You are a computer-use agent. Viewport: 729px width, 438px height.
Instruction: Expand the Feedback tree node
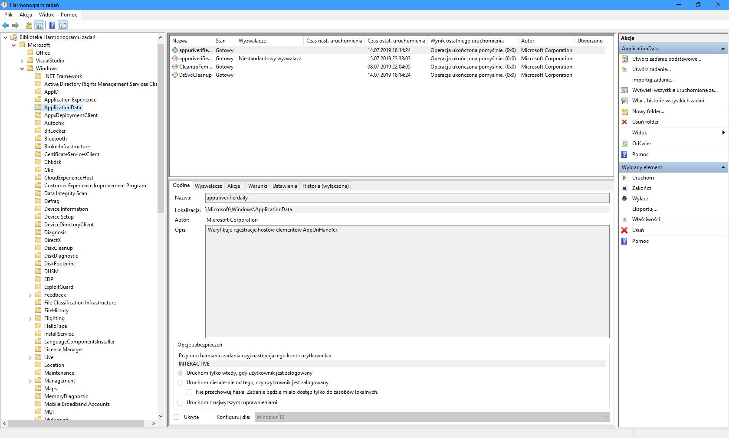[30, 295]
